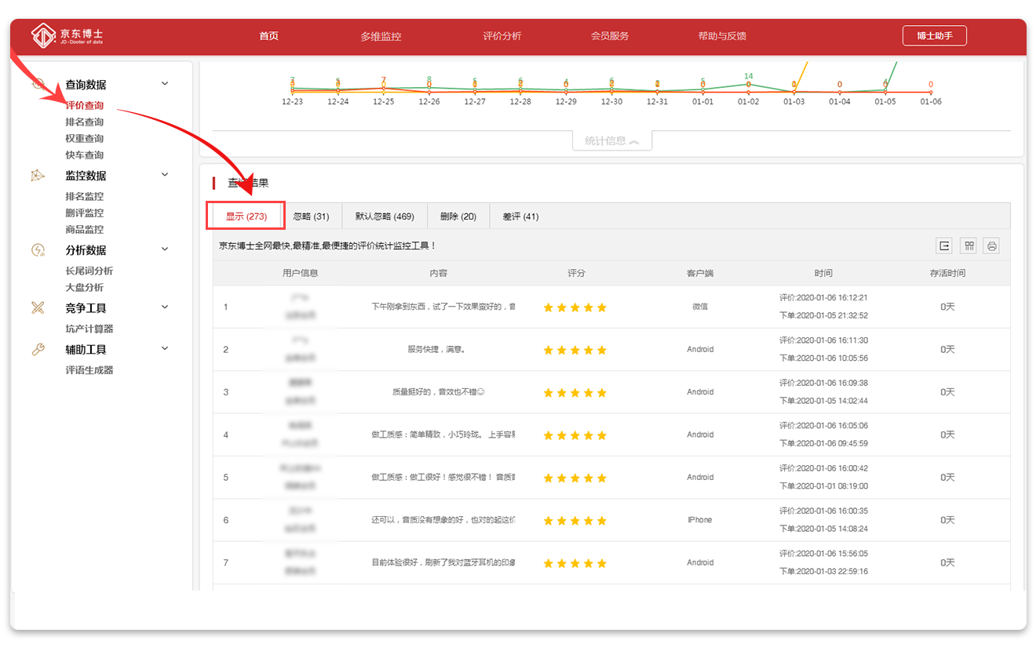Open 快车查询 in the sidebar
The width and height of the screenshot is (1036, 651).
click(85, 155)
